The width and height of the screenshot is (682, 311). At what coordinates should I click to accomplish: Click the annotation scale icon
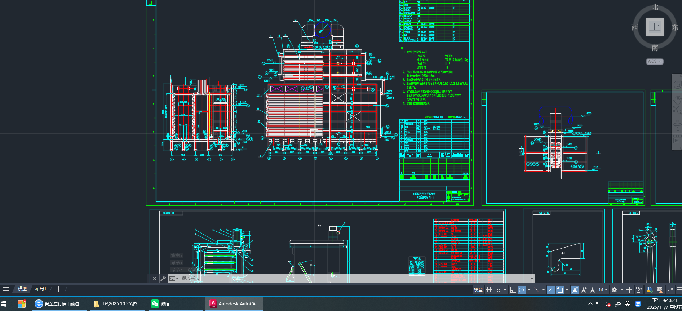[593, 290]
